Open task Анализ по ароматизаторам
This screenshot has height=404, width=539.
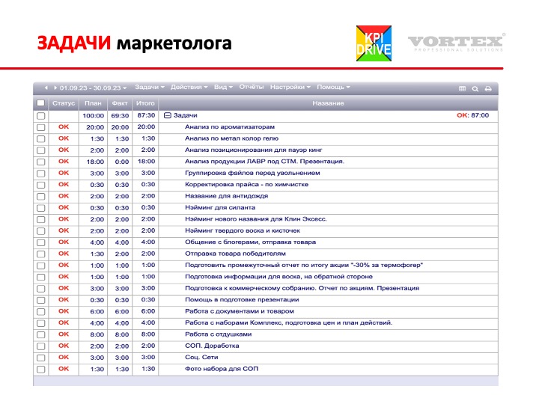coord(230,126)
